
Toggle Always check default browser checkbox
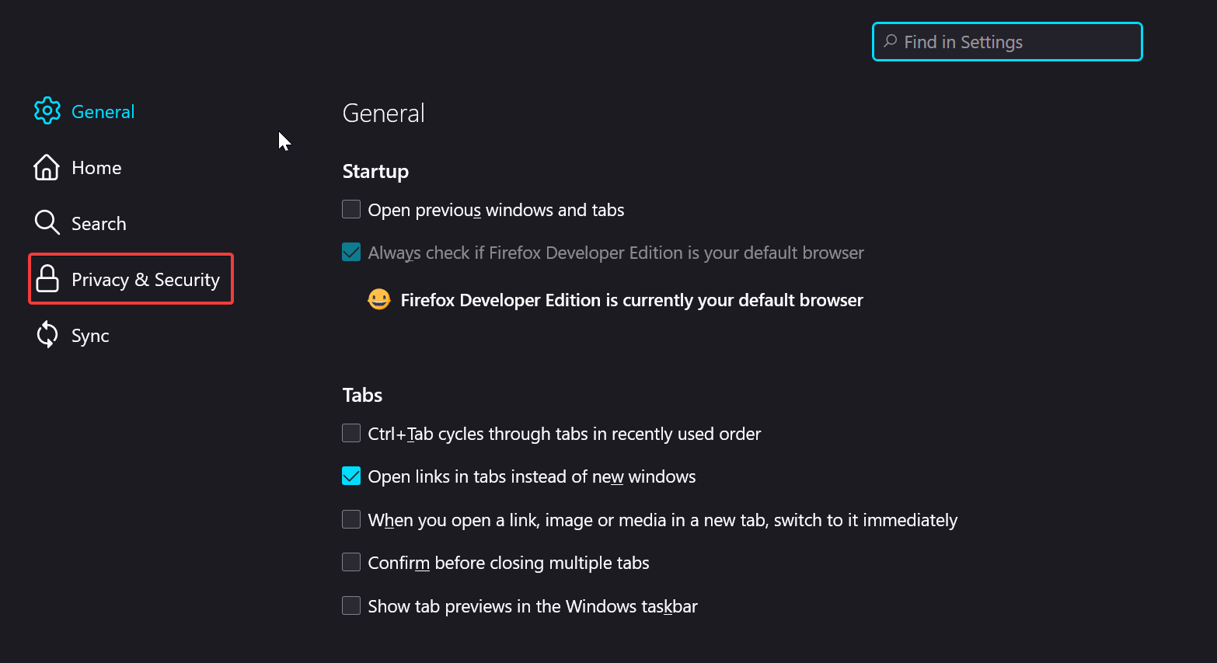351,252
